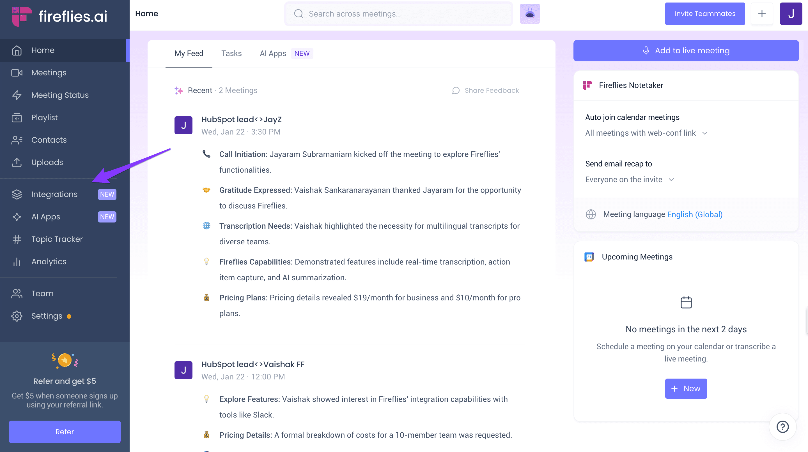Click the New meeting button
The height and width of the screenshot is (452, 808).
(686, 388)
